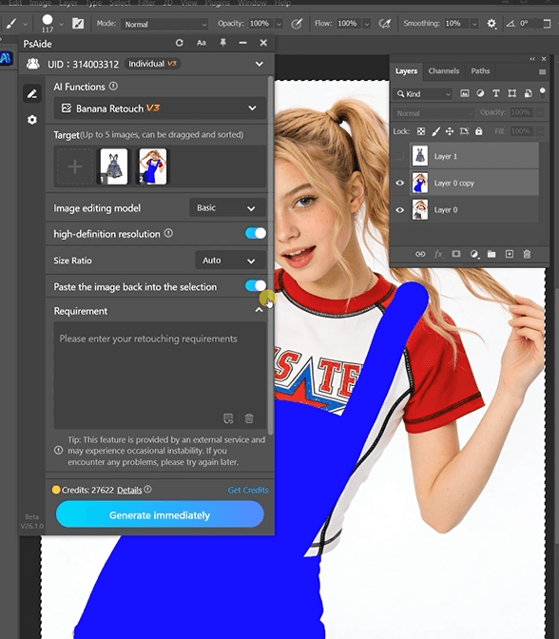This screenshot has width=559, height=639.
Task: Click the delete layer trash icon
Action: coord(527,254)
